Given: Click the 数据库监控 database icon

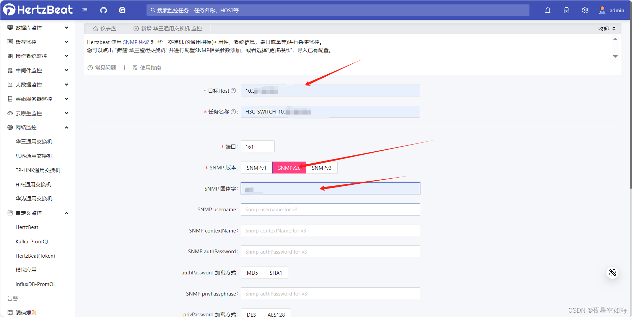Looking at the screenshot, I should coord(10,28).
